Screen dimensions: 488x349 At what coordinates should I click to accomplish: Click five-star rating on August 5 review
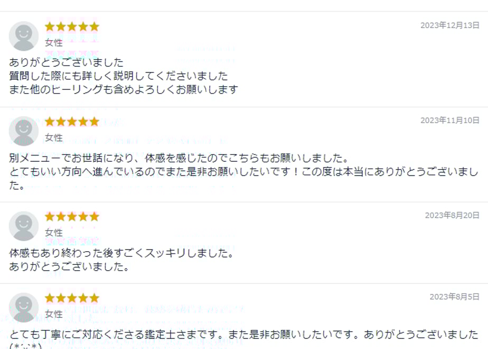(x=72, y=298)
